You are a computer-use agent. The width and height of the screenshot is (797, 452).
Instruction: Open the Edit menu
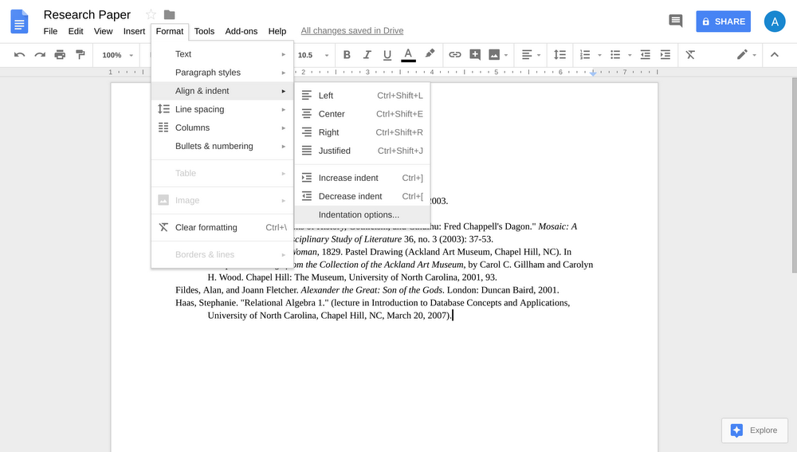click(76, 31)
